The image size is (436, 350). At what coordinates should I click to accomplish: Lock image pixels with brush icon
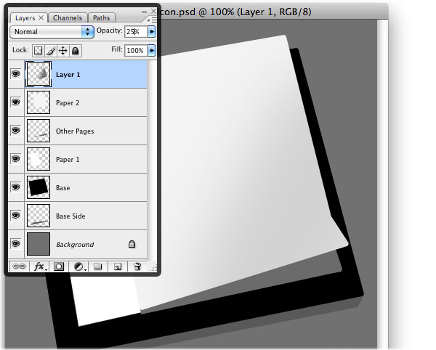(51, 51)
